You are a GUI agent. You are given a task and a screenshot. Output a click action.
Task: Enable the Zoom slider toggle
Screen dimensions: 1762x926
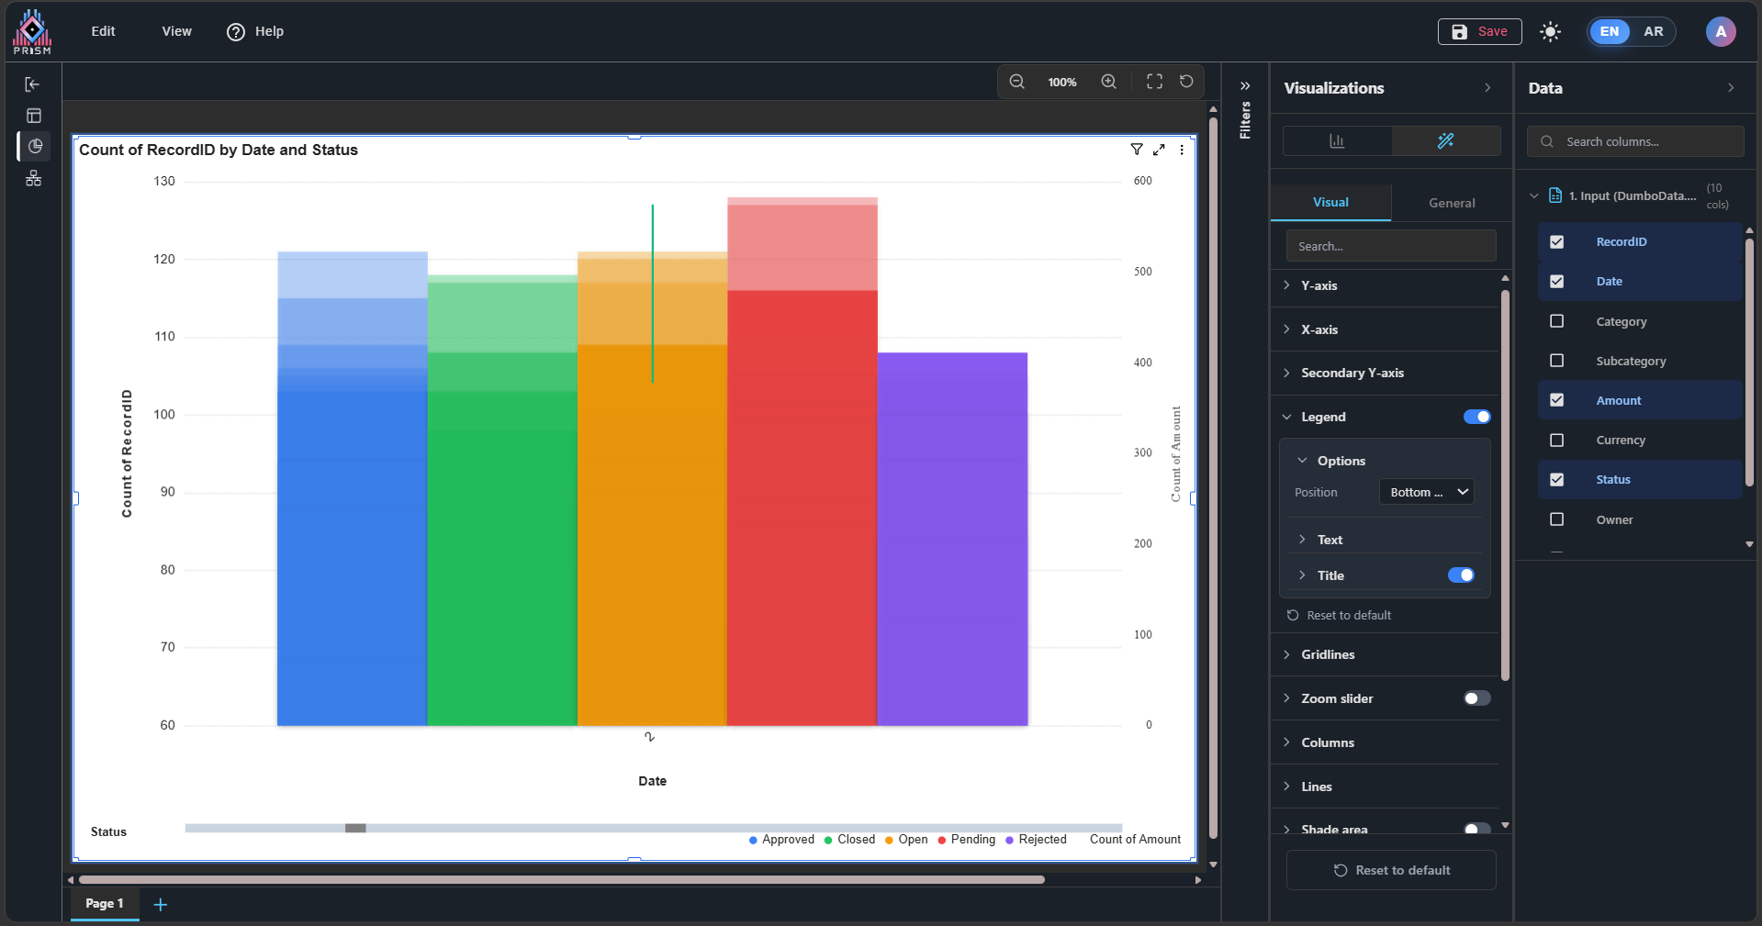(1476, 699)
